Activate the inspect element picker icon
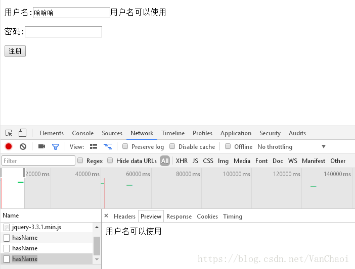 [9, 133]
